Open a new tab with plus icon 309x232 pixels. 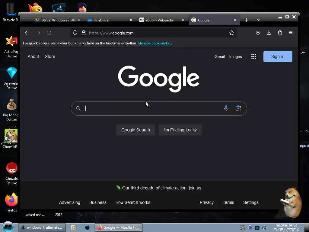click(x=246, y=20)
